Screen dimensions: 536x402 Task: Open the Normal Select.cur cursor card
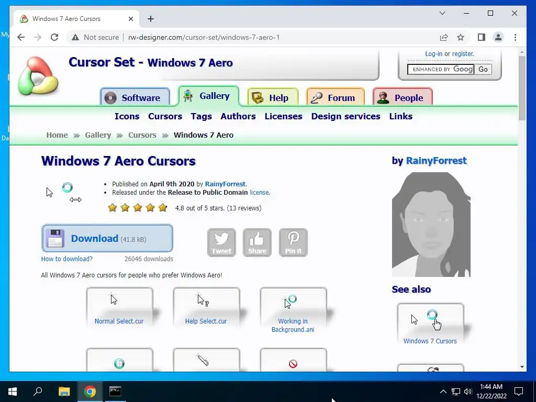tap(120, 307)
